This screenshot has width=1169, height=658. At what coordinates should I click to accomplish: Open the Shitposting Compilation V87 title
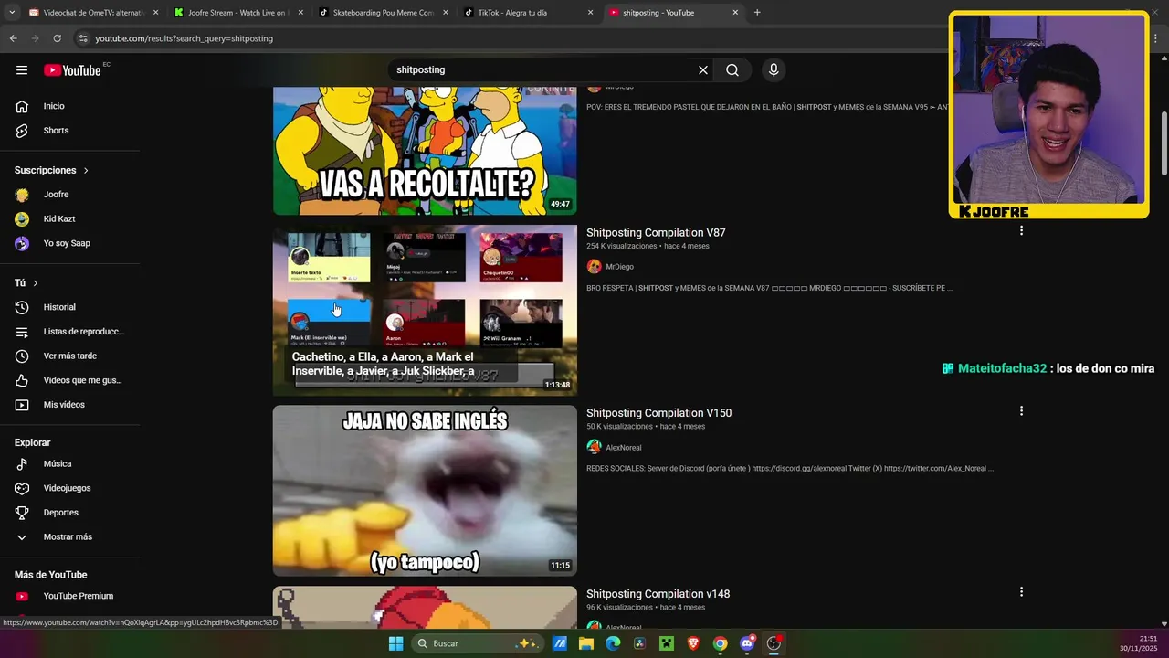point(656,233)
